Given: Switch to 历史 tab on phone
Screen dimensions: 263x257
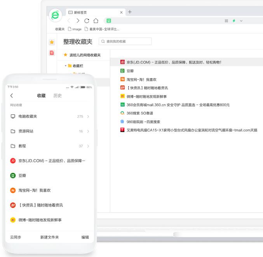Looking at the screenshot, I should [57, 96].
